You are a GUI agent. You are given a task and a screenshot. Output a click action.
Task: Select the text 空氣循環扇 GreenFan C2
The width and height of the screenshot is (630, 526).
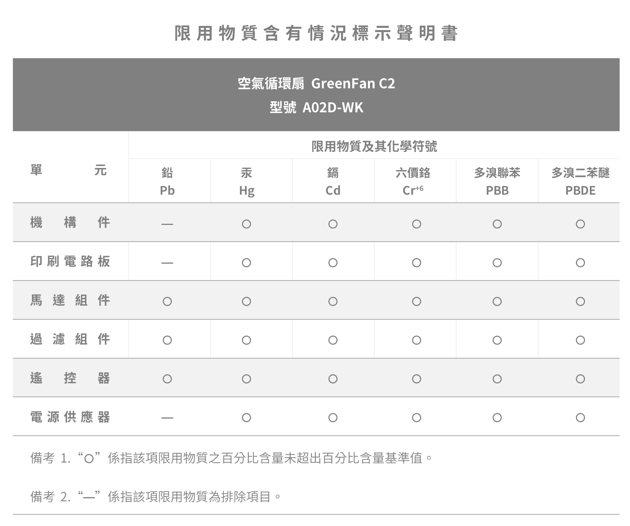[x=316, y=84]
